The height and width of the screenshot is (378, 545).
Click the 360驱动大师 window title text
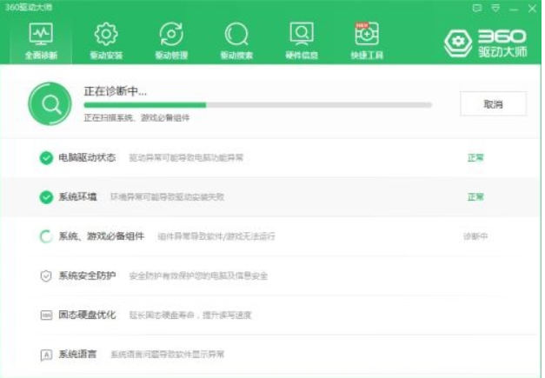pyautogui.click(x=29, y=7)
